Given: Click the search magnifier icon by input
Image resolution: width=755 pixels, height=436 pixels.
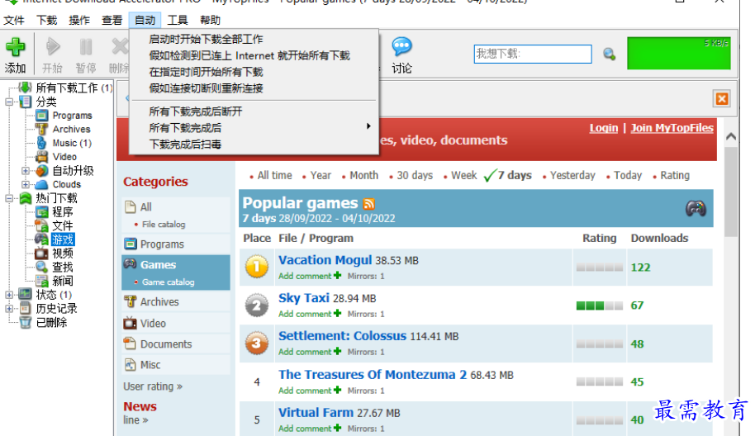Looking at the screenshot, I should 609,54.
